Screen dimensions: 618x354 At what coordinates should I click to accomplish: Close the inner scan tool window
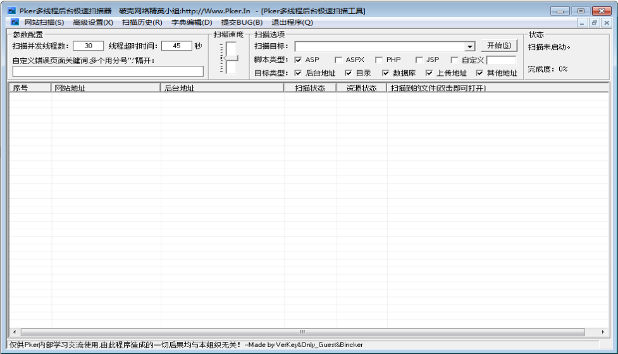(606, 23)
